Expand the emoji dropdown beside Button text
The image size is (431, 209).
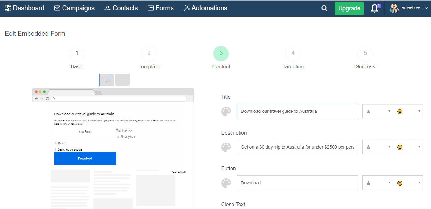408,182
